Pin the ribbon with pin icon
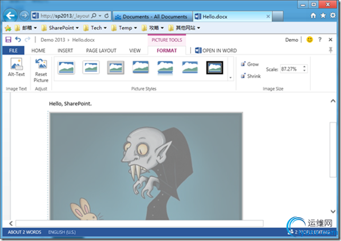341x241 pixels. [330, 50]
